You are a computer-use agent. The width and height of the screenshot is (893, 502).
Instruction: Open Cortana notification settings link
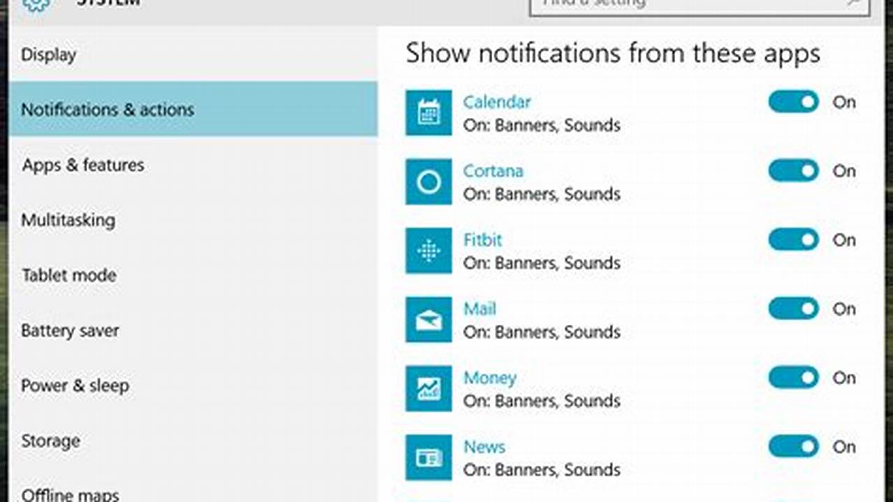[x=493, y=171]
